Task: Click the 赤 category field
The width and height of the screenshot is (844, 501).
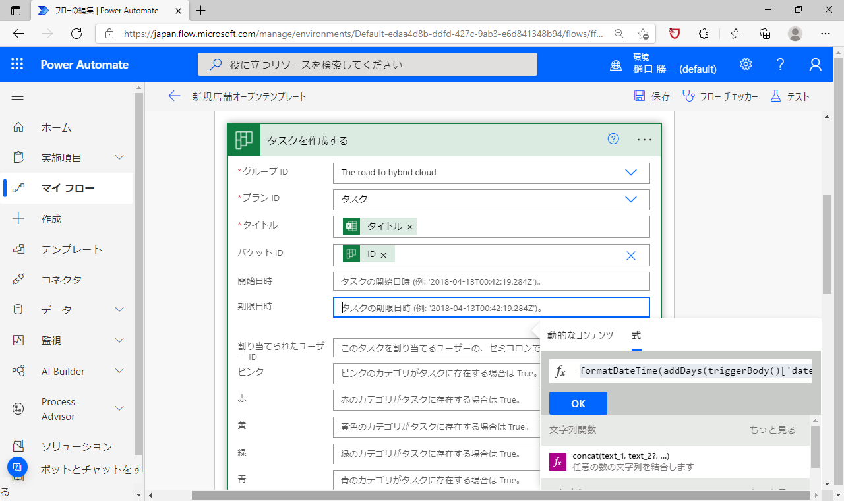Action: point(437,399)
